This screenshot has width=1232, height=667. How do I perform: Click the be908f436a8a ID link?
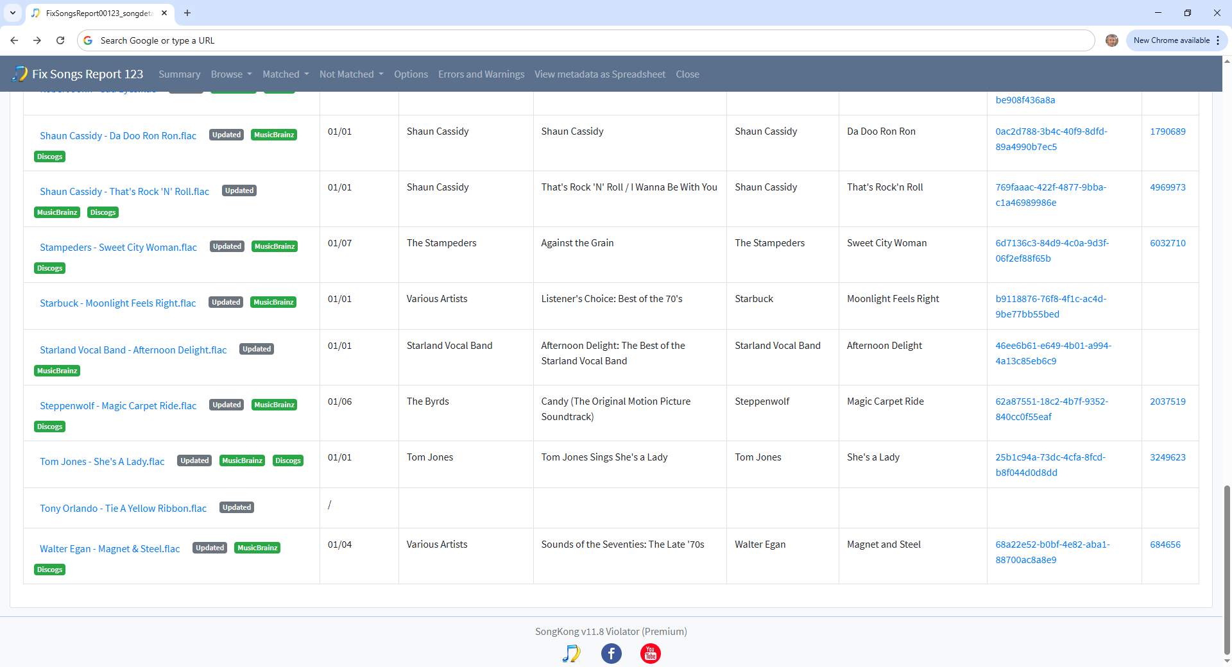point(1025,100)
